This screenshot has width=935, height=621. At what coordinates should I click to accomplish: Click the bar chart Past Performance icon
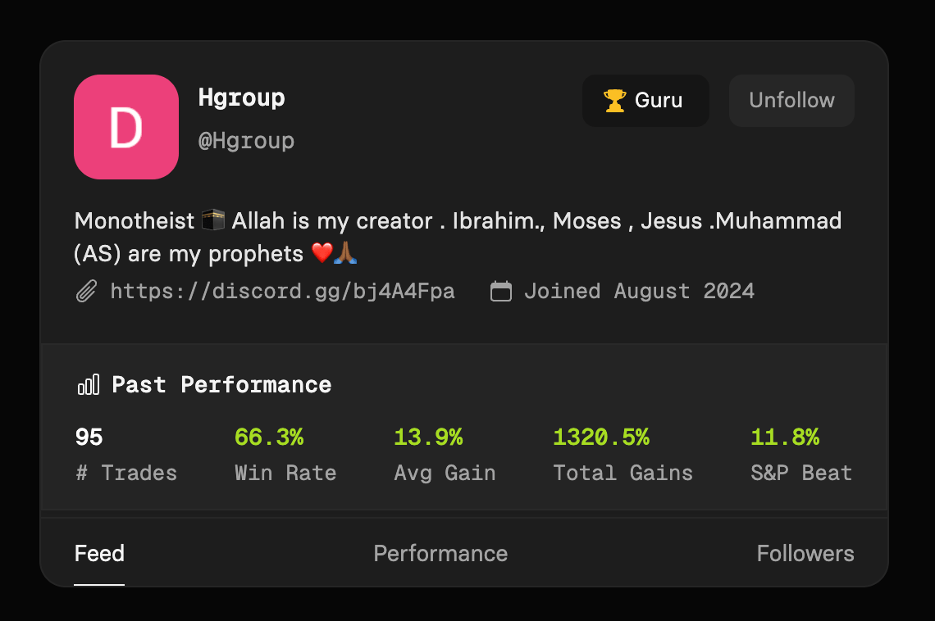[88, 384]
